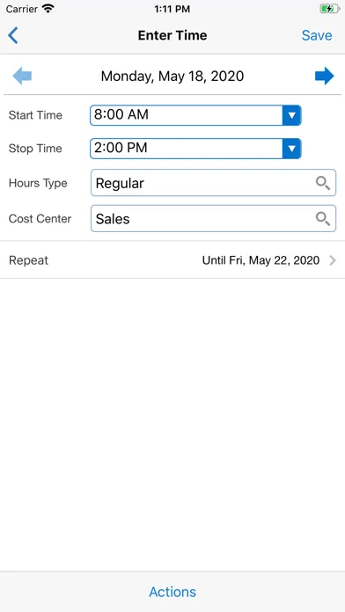Image resolution: width=345 pixels, height=612 pixels.
Task: Save the time entry
Action: [x=317, y=35]
